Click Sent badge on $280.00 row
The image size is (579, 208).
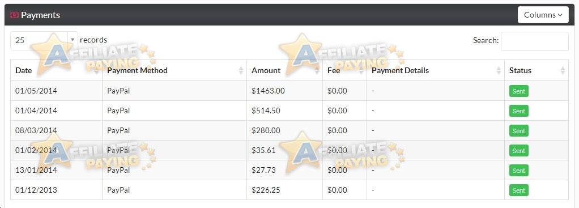(519, 131)
